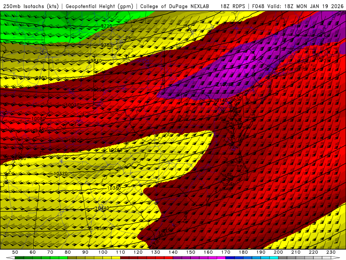The width and height of the screenshot is (346, 260).
Task: Click the 9960 height contour label
Action: click(96, 90)
